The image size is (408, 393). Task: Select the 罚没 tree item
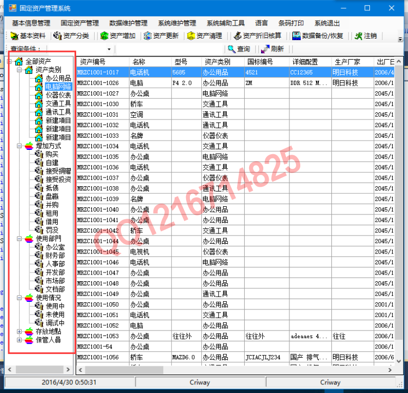(x=52, y=230)
